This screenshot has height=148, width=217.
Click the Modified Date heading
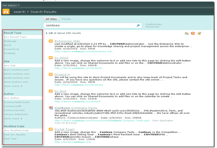click(14, 126)
